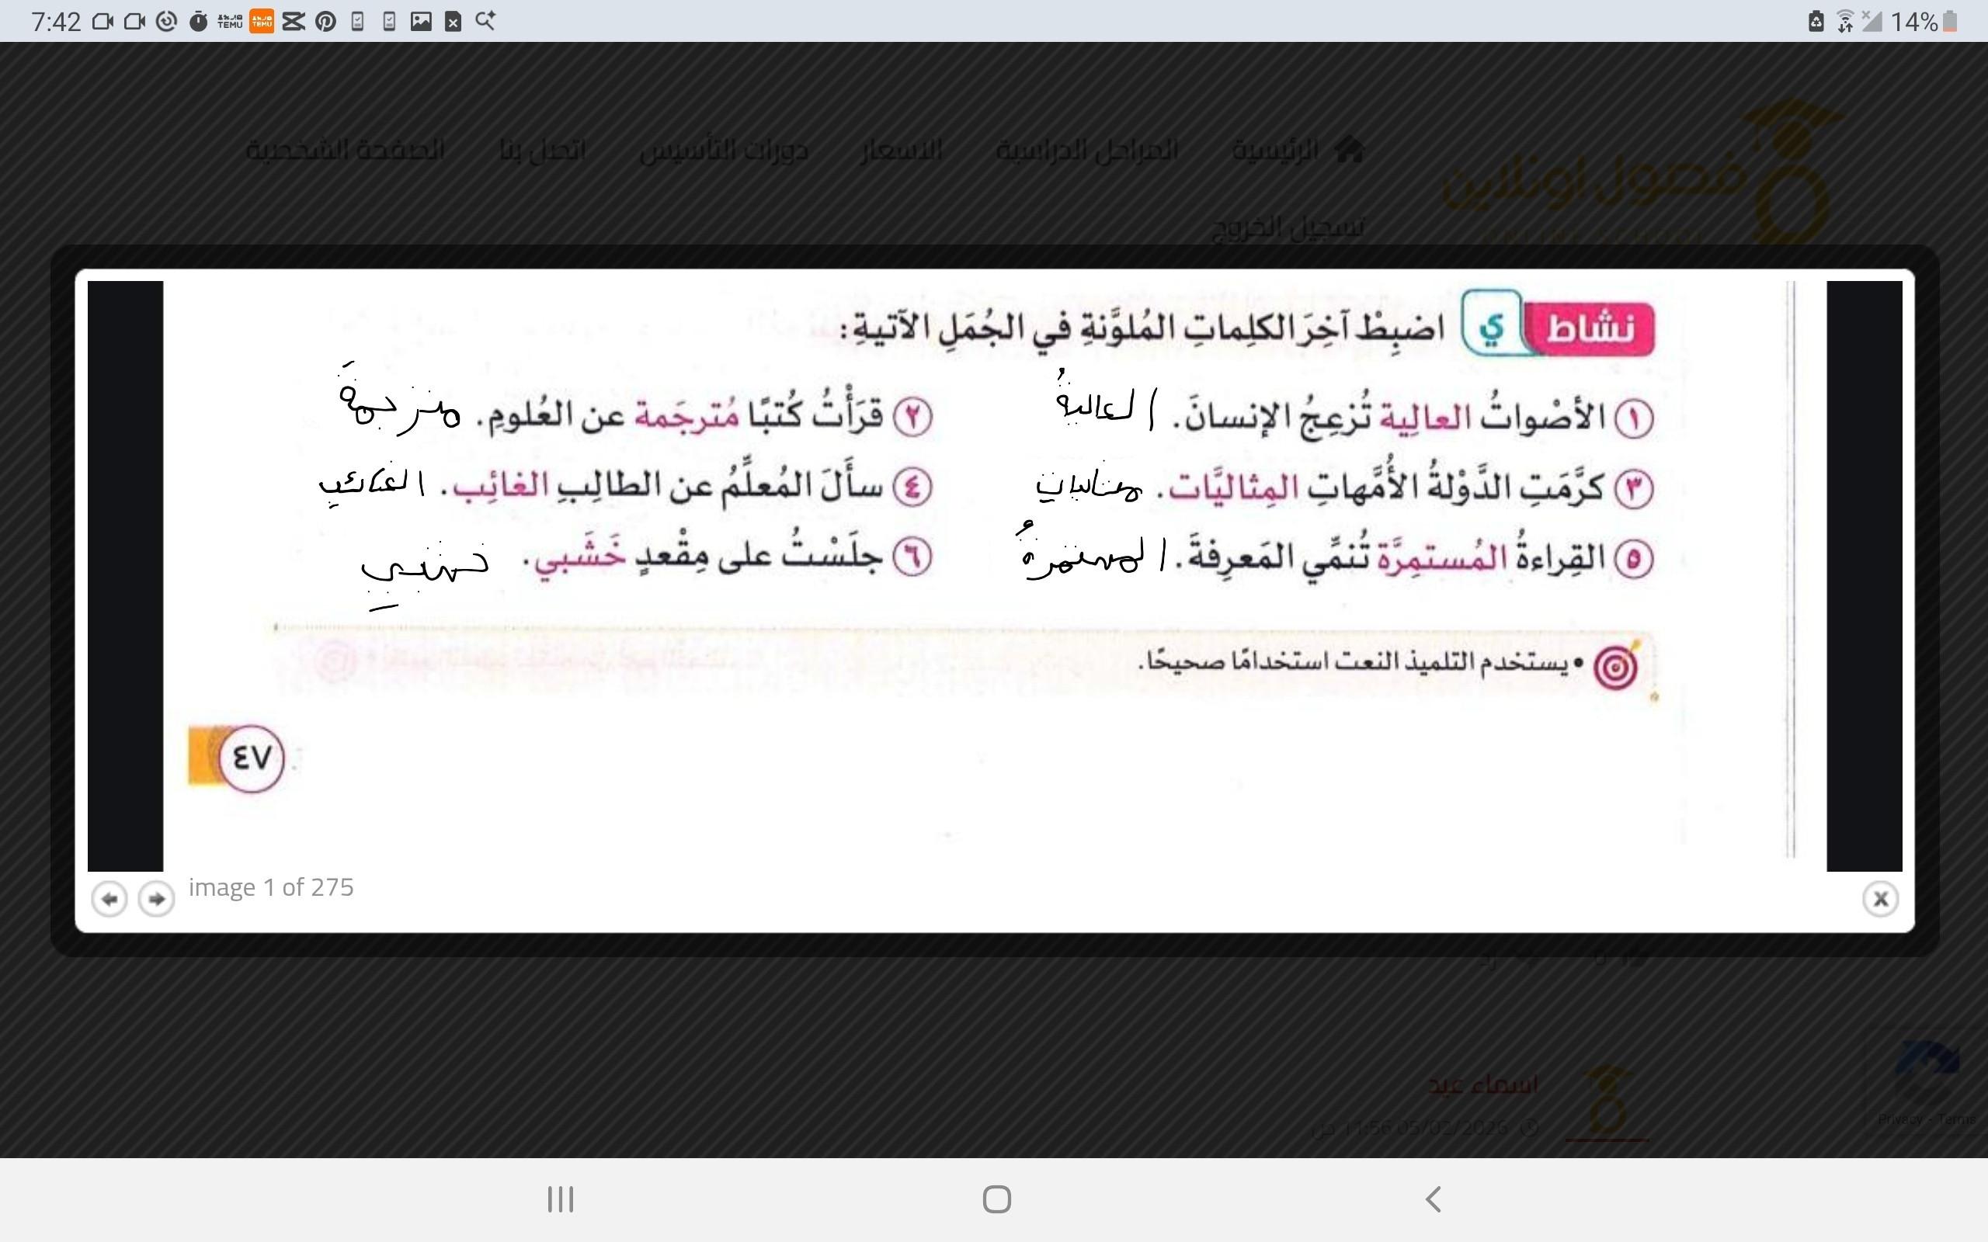Advance to the next image in the lightbox
Viewport: 1988px width, 1242px height.
[156, 899]
